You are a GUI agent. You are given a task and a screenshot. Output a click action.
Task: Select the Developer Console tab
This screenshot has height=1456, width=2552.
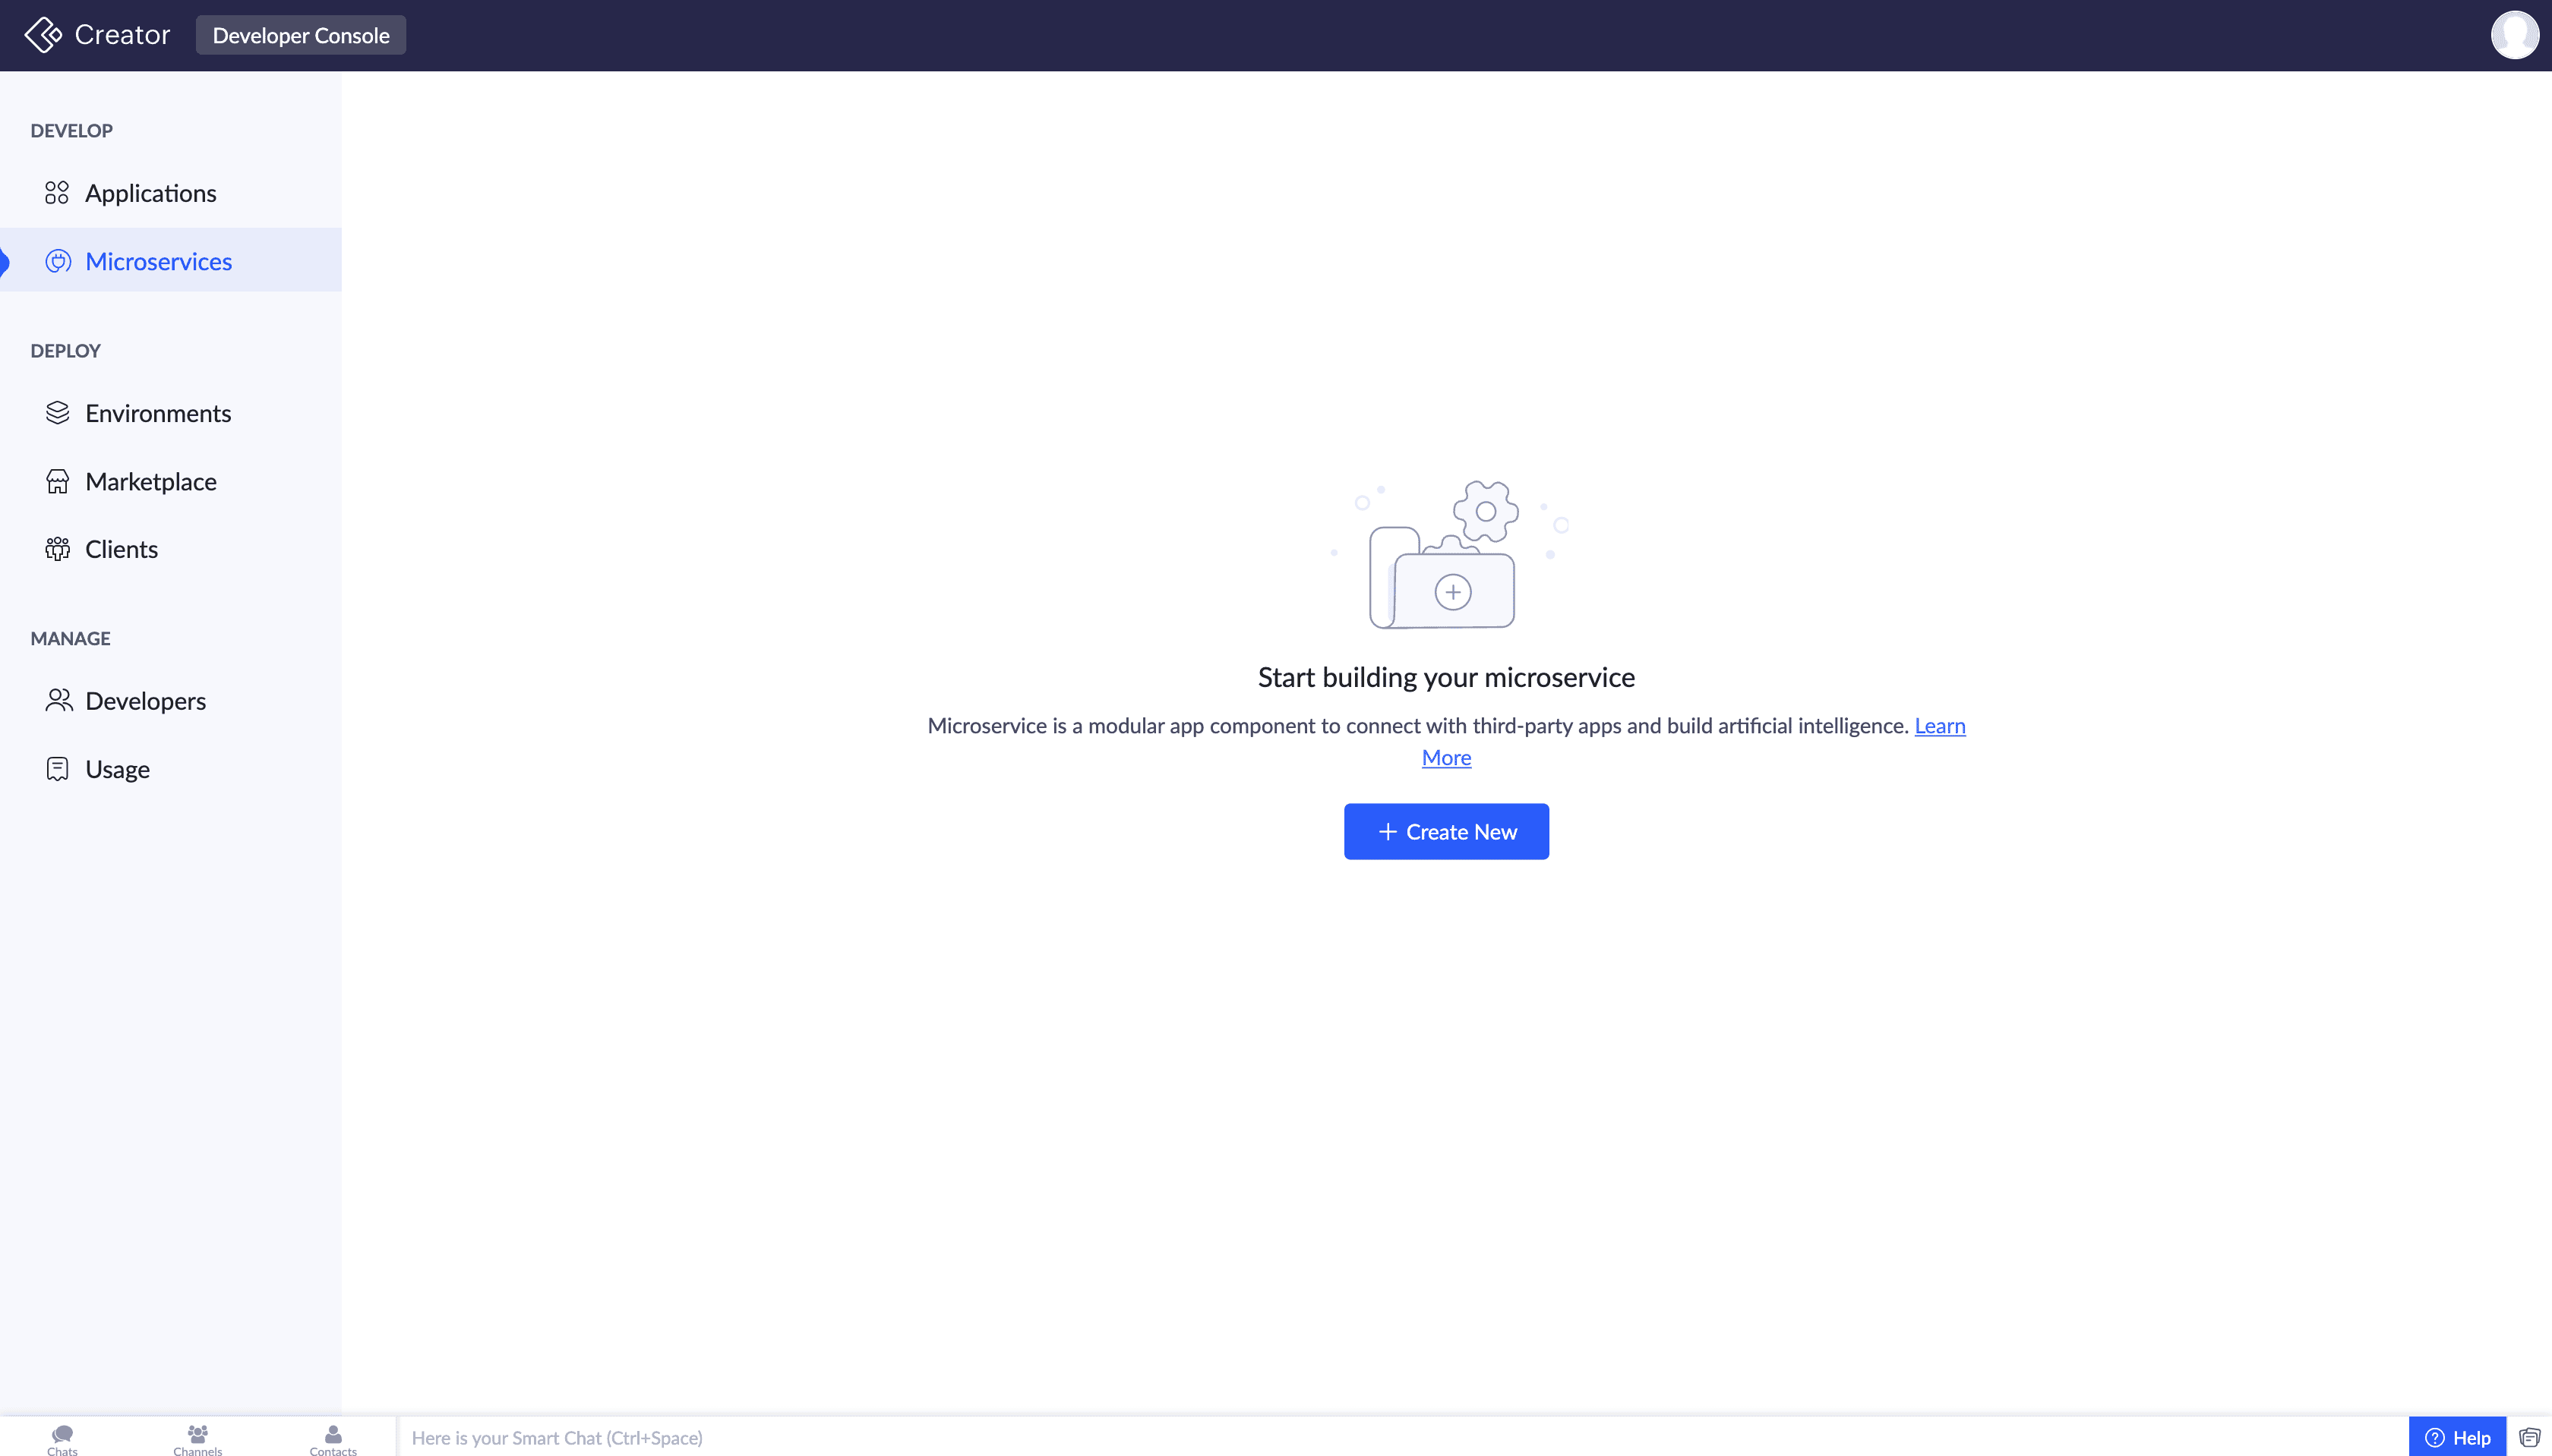tap(301, 35)
